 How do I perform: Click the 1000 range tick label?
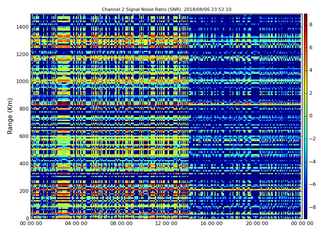(x=22, y=81)
